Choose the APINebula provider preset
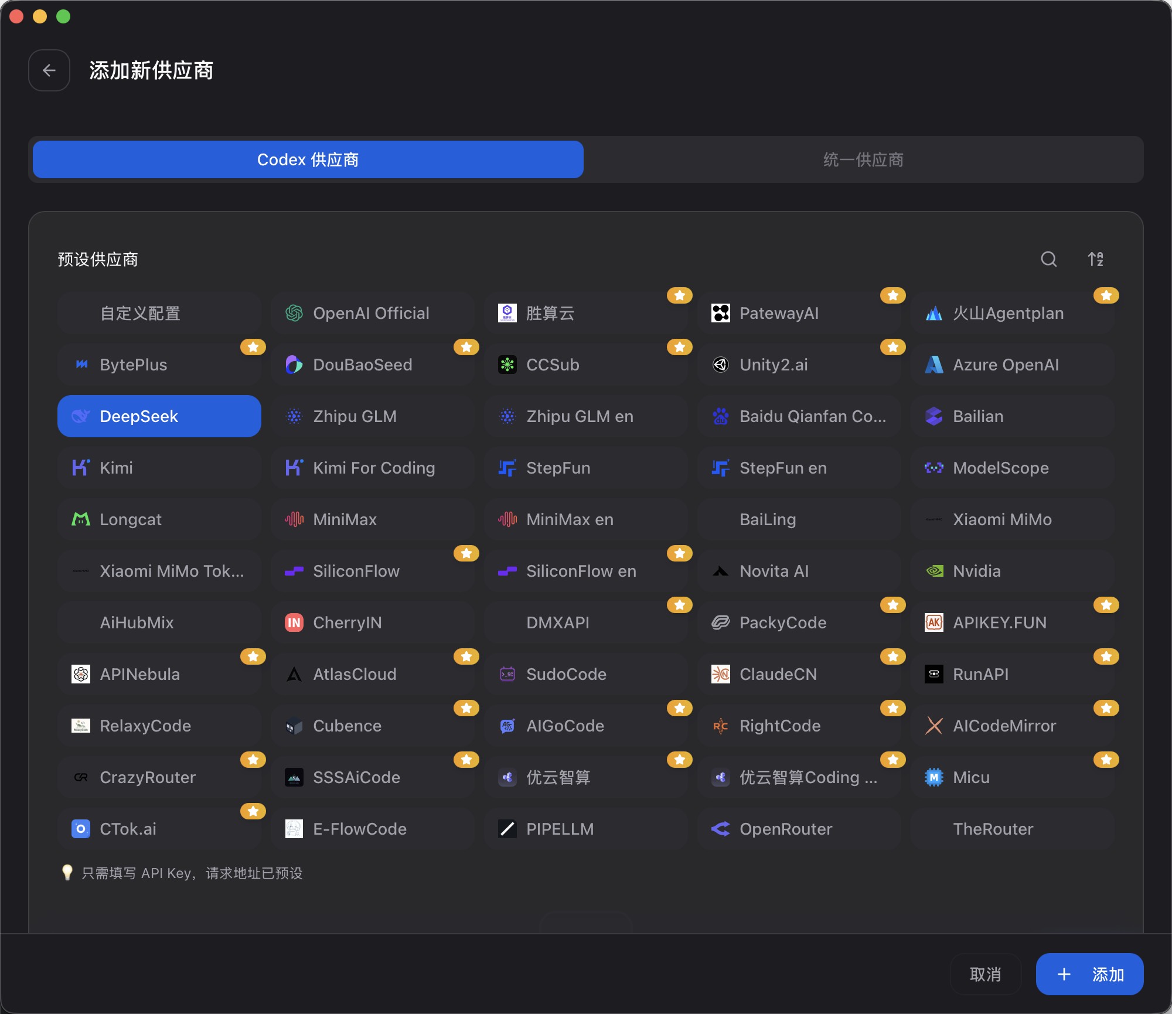The height and width of the screenshot is (1014, 1172). 159,674
